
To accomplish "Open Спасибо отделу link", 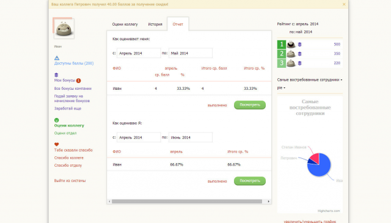I will tap(68, 166).
